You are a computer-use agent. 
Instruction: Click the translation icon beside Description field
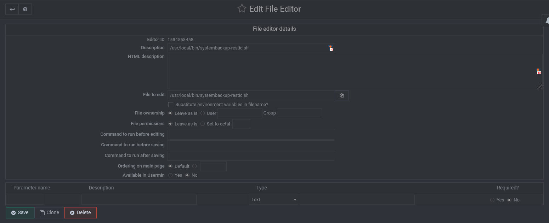[331, 48]
